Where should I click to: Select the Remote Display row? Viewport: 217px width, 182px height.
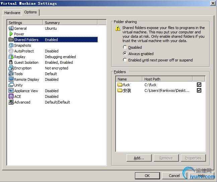[x=53, y=79]
